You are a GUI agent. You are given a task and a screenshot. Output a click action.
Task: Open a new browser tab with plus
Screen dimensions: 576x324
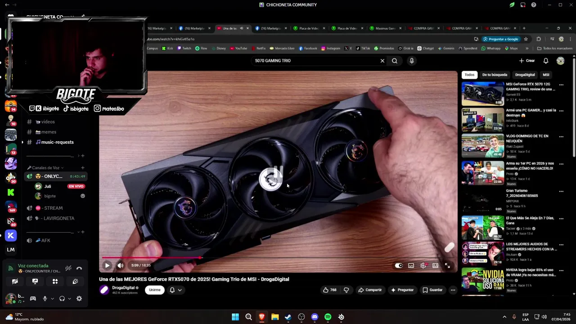524,28
